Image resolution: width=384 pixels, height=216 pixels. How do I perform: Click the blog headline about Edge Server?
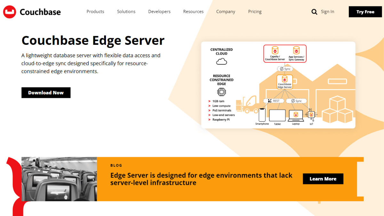[201, 179]
